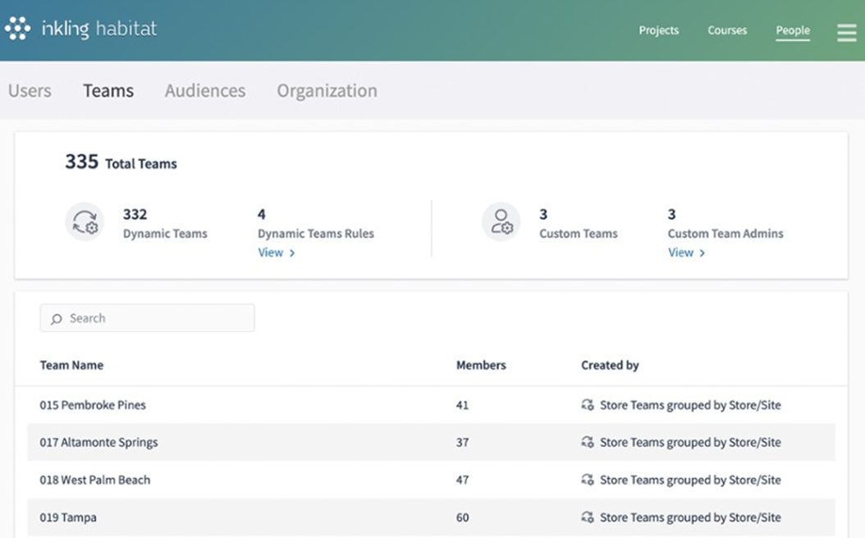
Task: Click the Dynamic Teams sync-gear icon
Action: (85, 222)
